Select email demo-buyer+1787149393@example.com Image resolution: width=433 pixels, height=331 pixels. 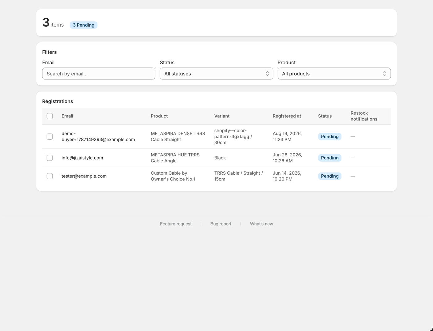[98, 137]
